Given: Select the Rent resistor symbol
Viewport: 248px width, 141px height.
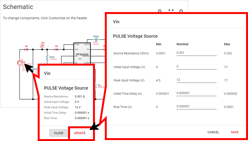Looking at the screenshot, I should [x=47, y=58].
